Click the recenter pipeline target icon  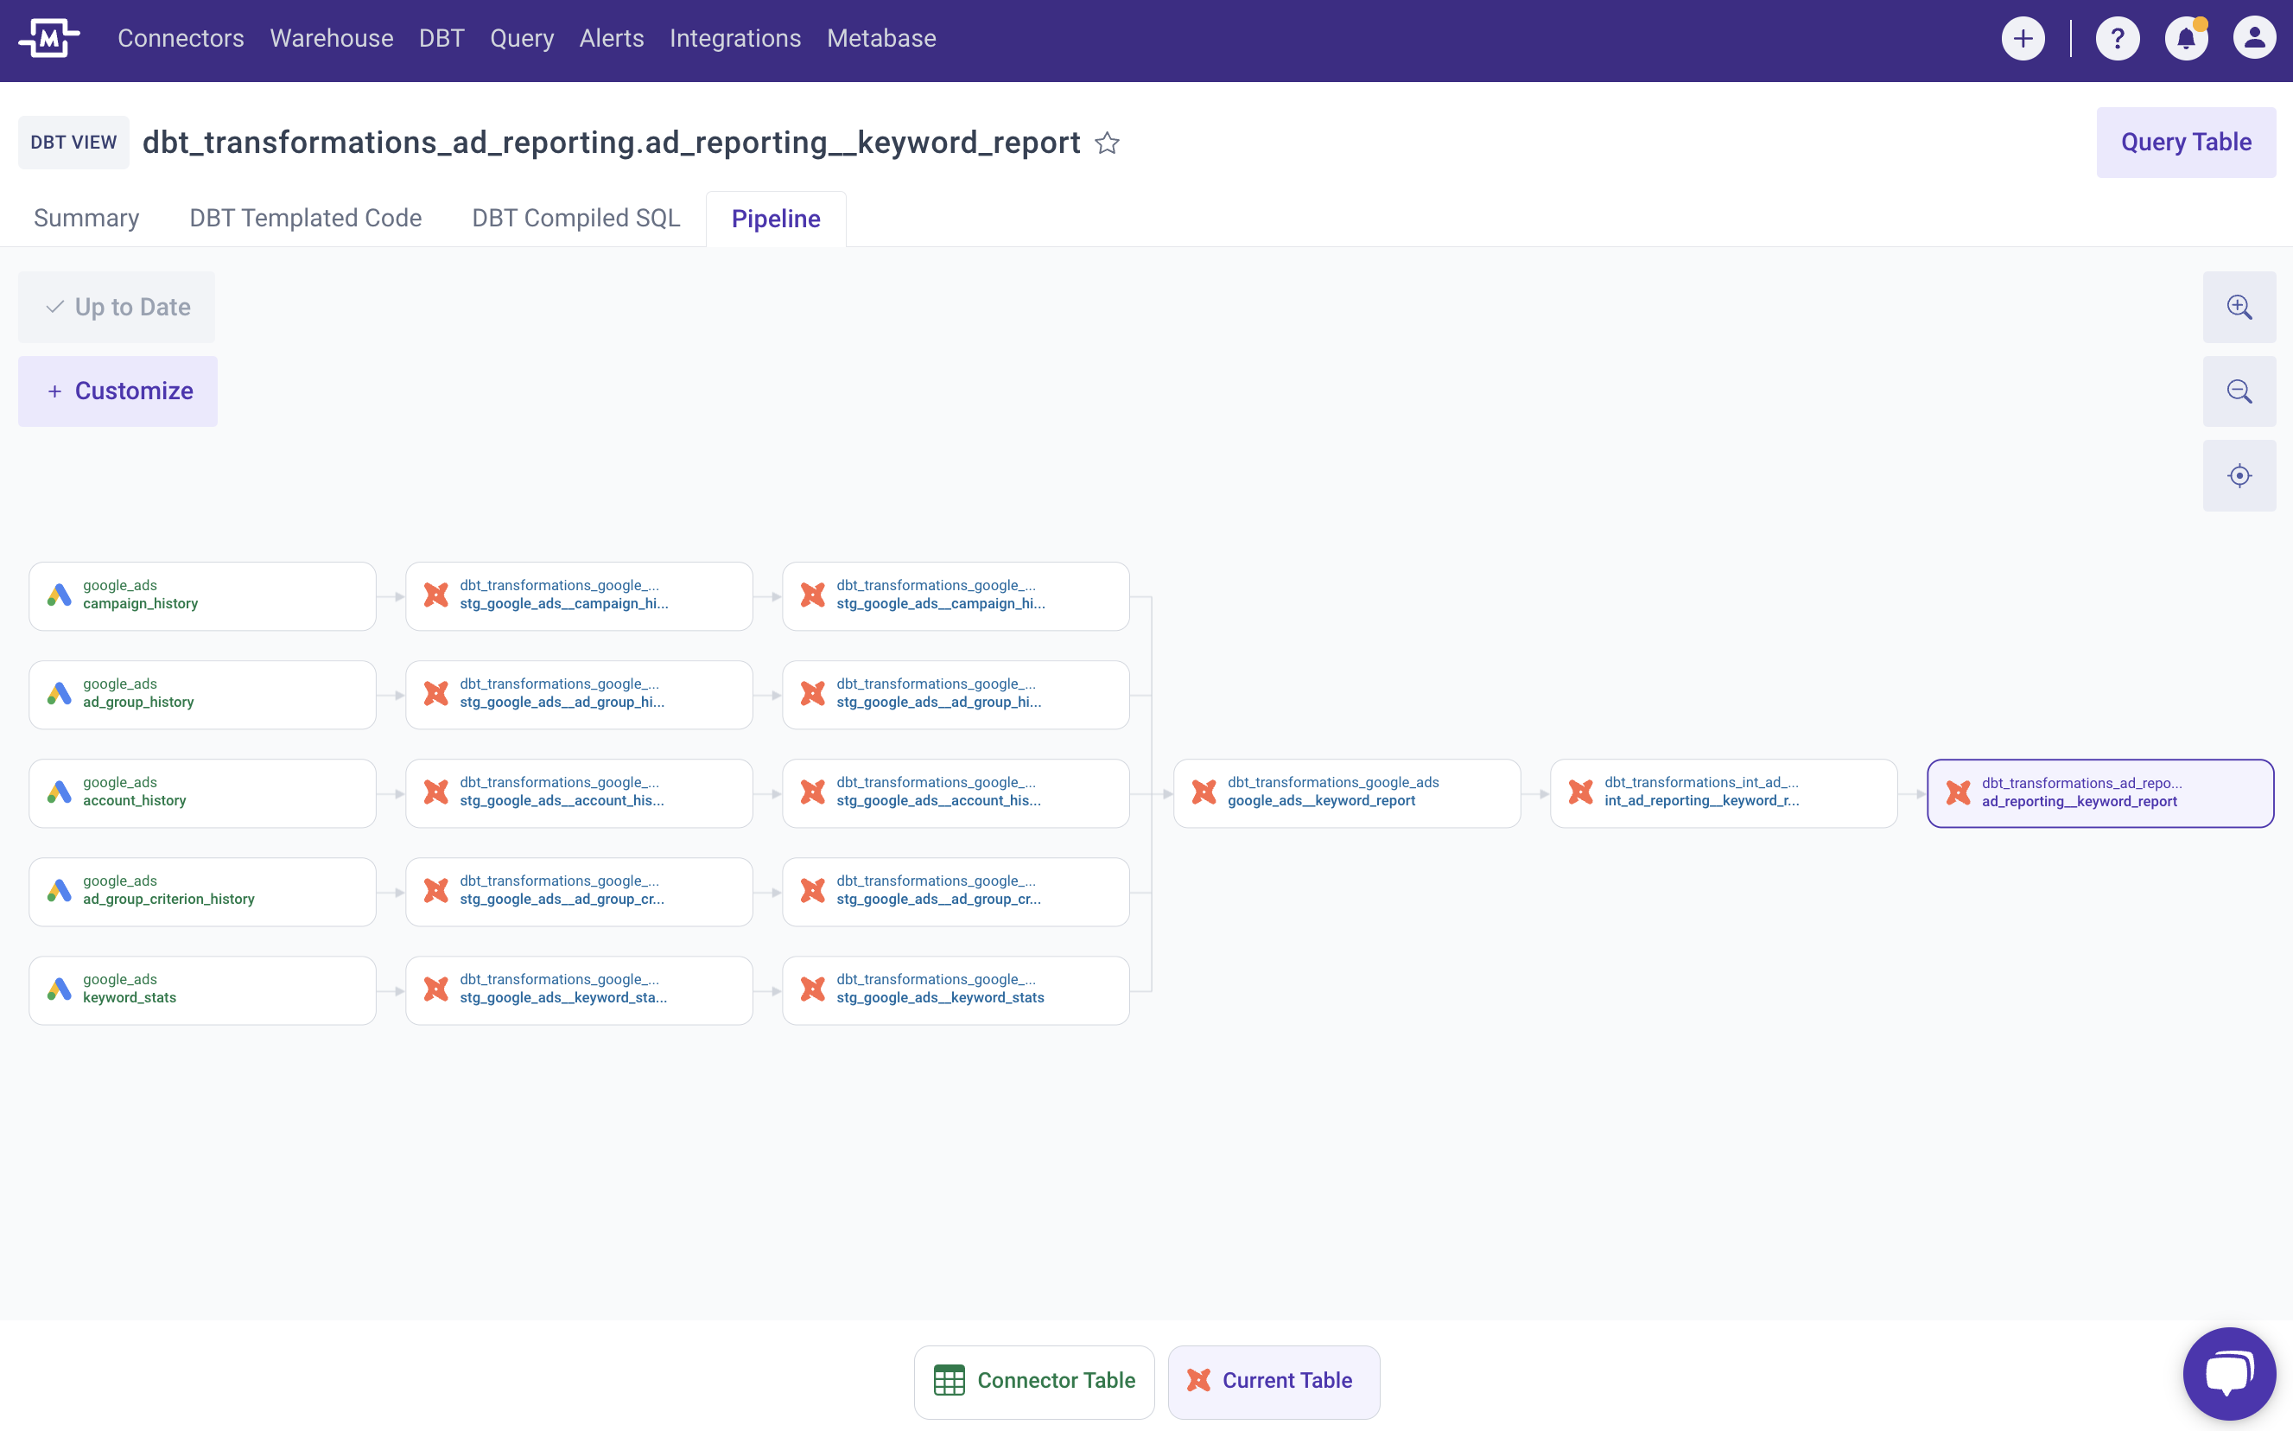2238,475
